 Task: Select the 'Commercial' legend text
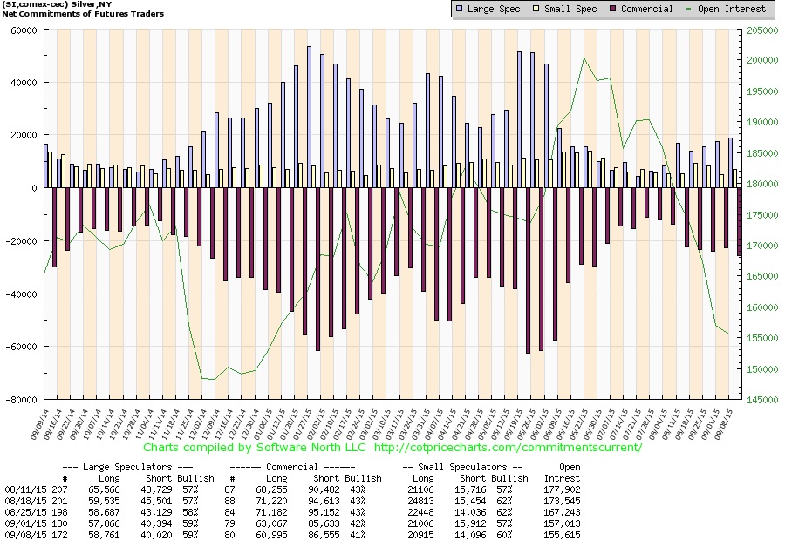(x=647, y=9)
